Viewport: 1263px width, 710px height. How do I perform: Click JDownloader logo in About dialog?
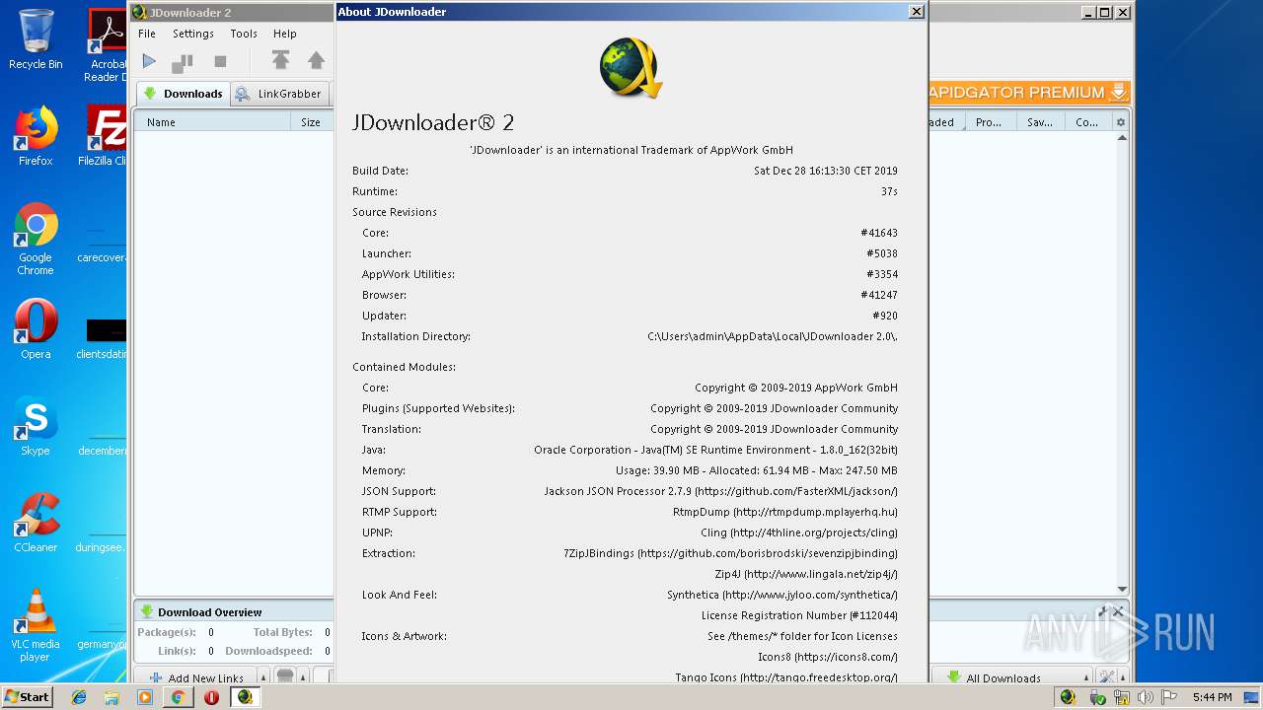point(631,68)
